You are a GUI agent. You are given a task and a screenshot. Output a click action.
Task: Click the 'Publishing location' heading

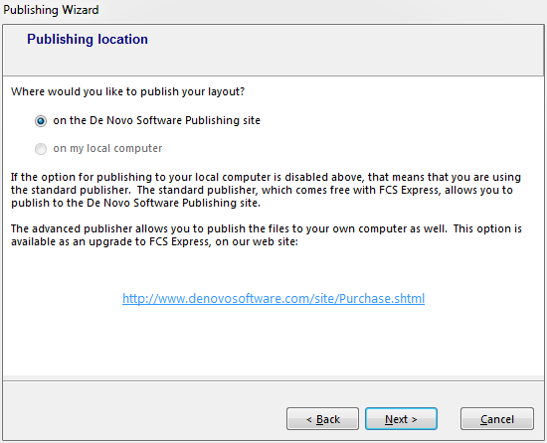coord(88,39)
